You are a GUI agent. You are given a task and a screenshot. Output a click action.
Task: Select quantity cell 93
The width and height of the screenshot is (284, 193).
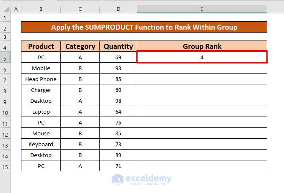click(x=118, y=68)
